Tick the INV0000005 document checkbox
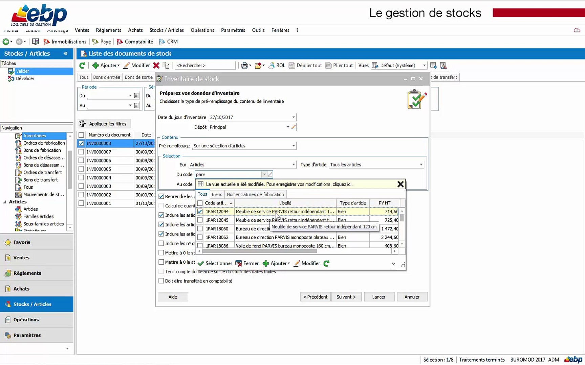585x365 pixels. [x=81, y=169]
